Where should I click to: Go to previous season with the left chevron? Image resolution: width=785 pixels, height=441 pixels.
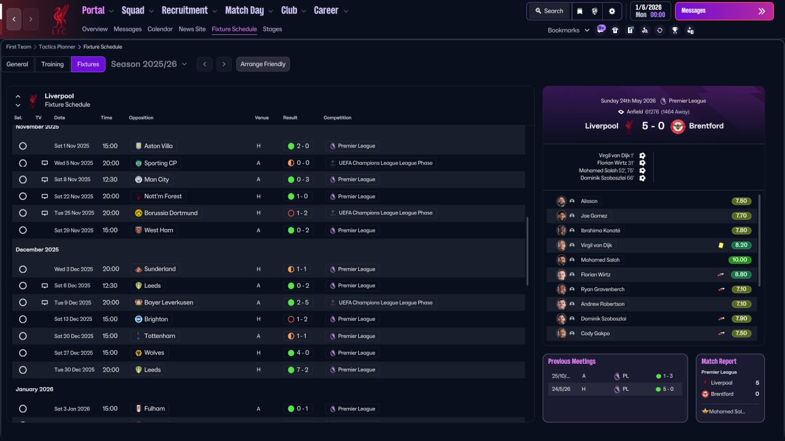tap(205, 64)
